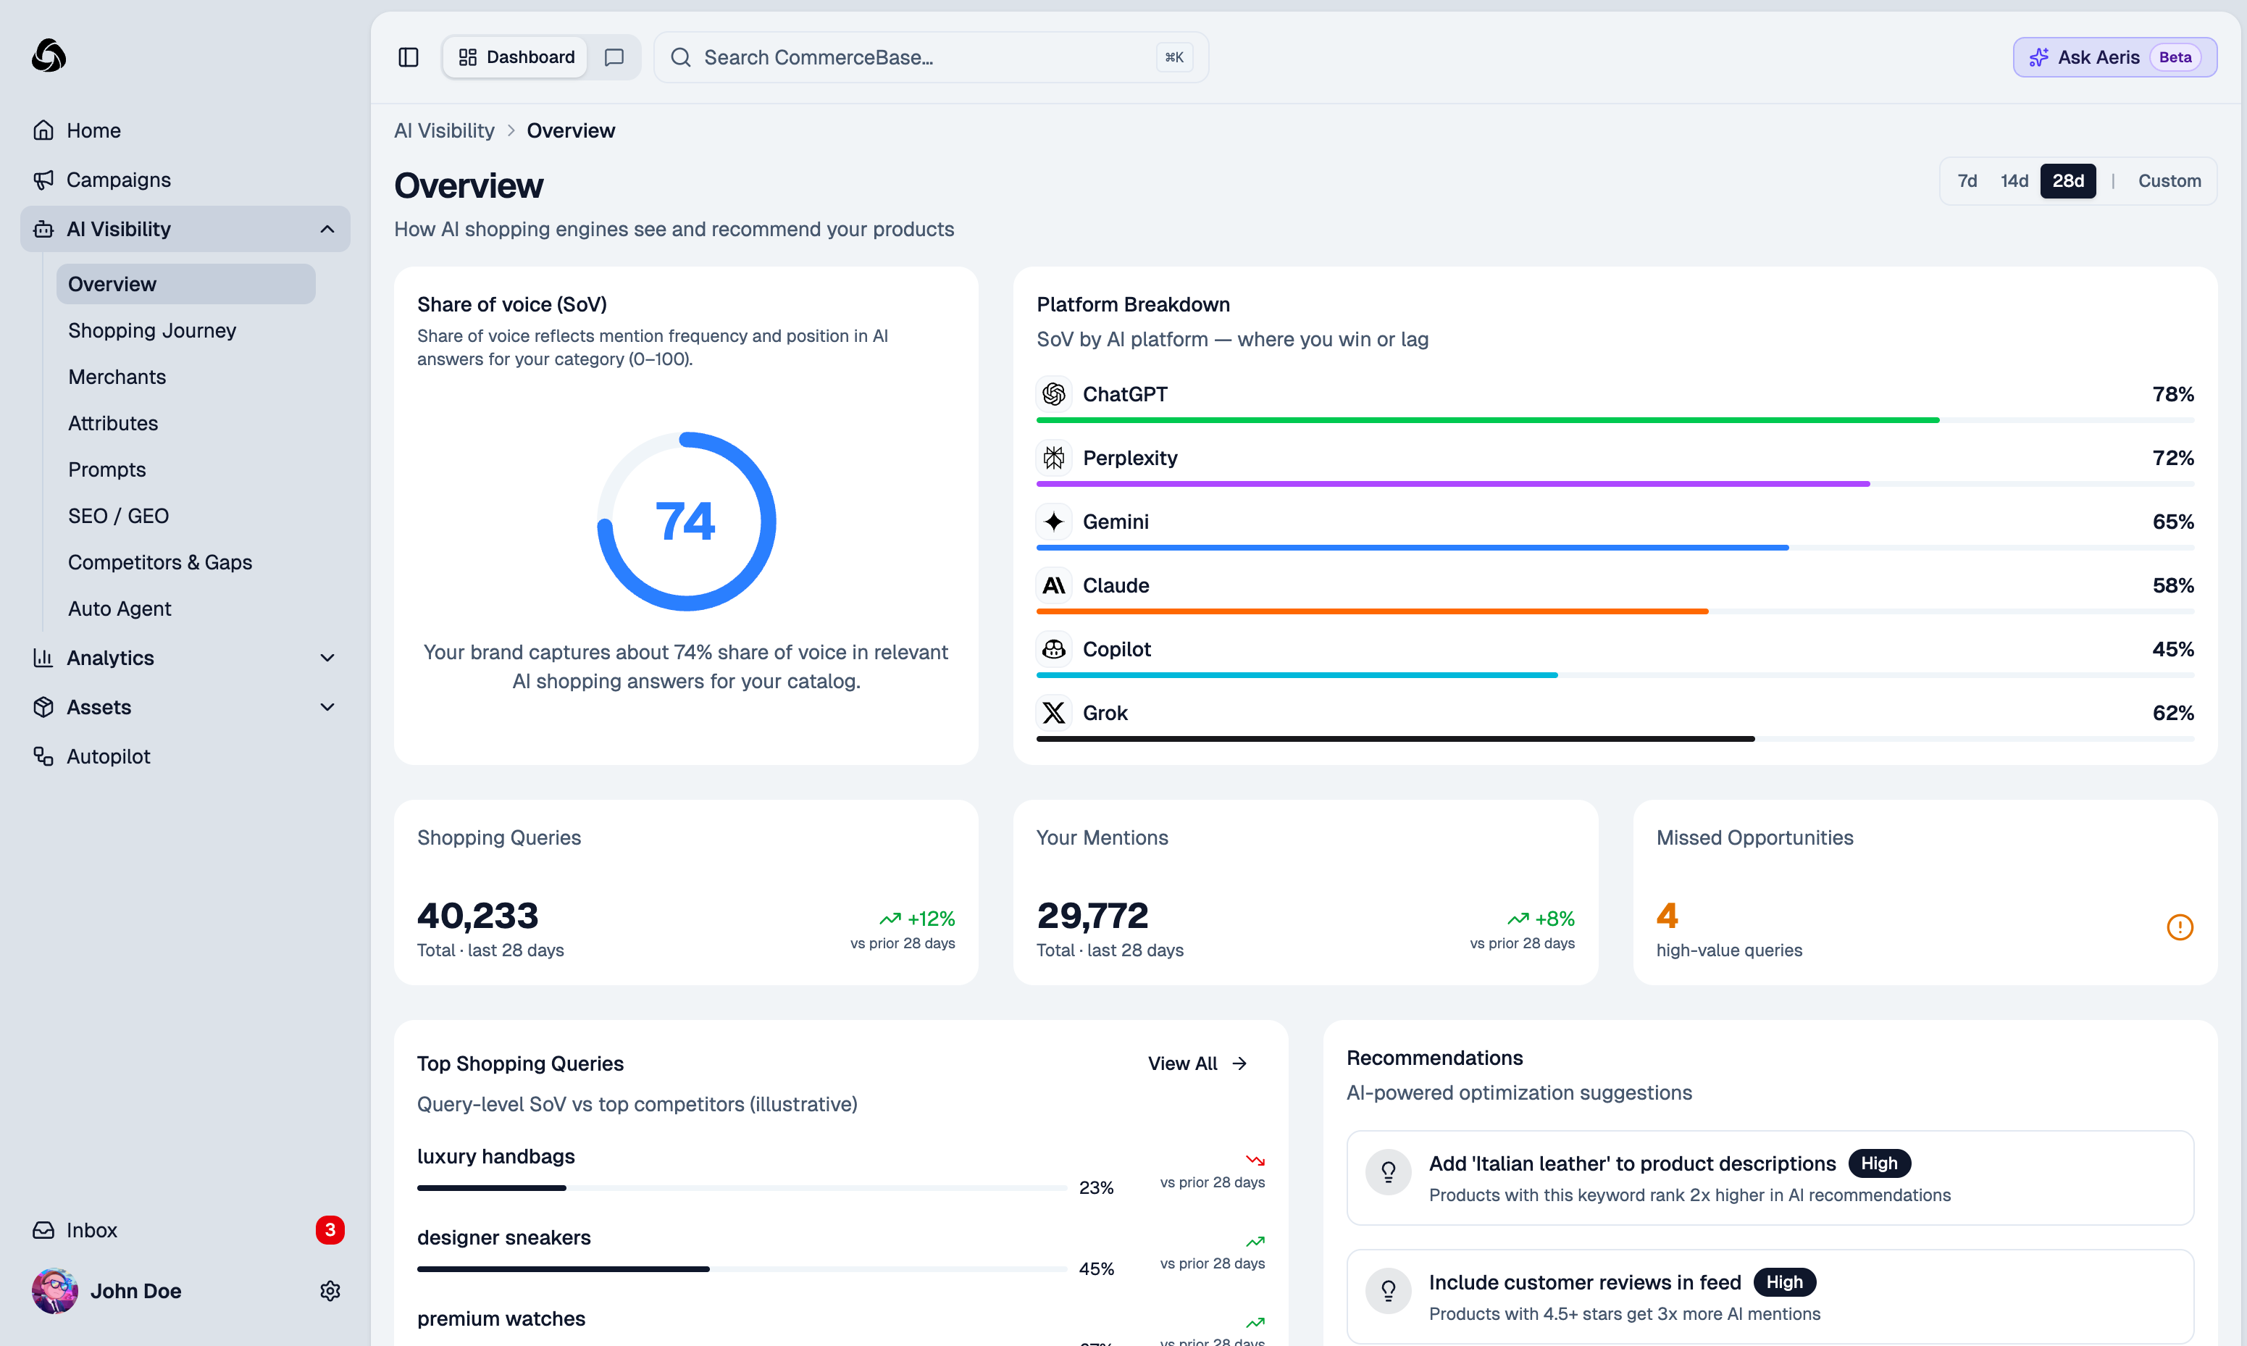2247x1346 pixels.
Task: Click the Grok platform icon
Action: pyautogui.click(x=1054, y=713)
